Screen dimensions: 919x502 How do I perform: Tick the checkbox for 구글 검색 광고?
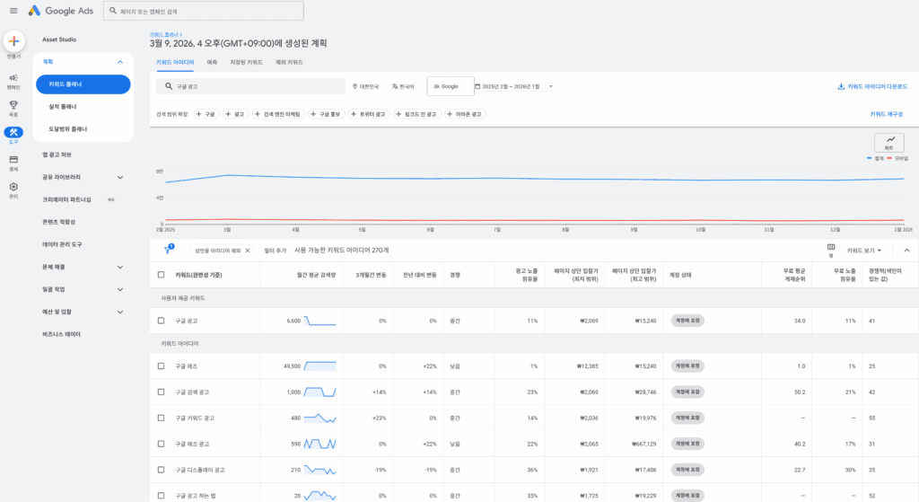[161, 392]
